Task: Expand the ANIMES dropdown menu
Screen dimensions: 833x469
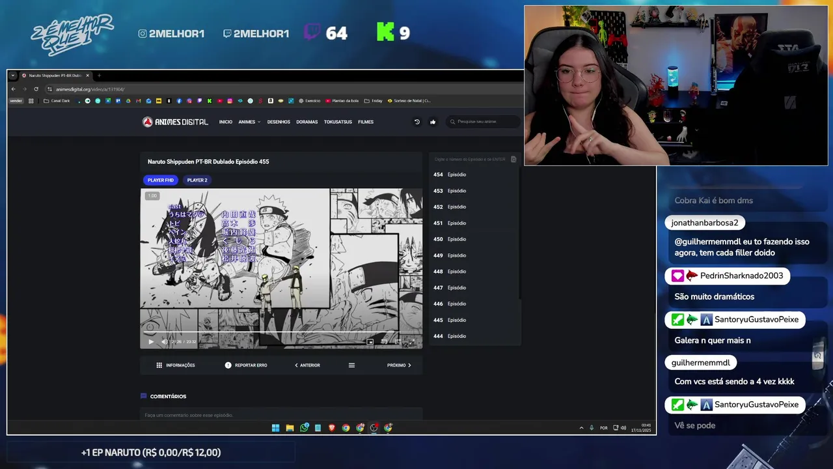Action: 249,122
